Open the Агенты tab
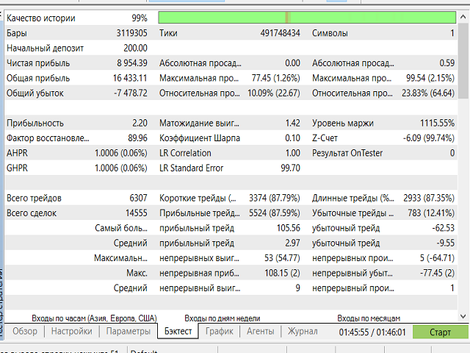470x353 pixels. coord(261,331)
